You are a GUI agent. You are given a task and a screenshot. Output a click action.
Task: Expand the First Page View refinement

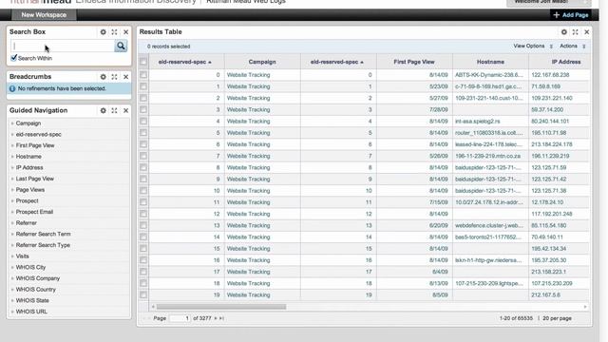(x=35, y=145)
